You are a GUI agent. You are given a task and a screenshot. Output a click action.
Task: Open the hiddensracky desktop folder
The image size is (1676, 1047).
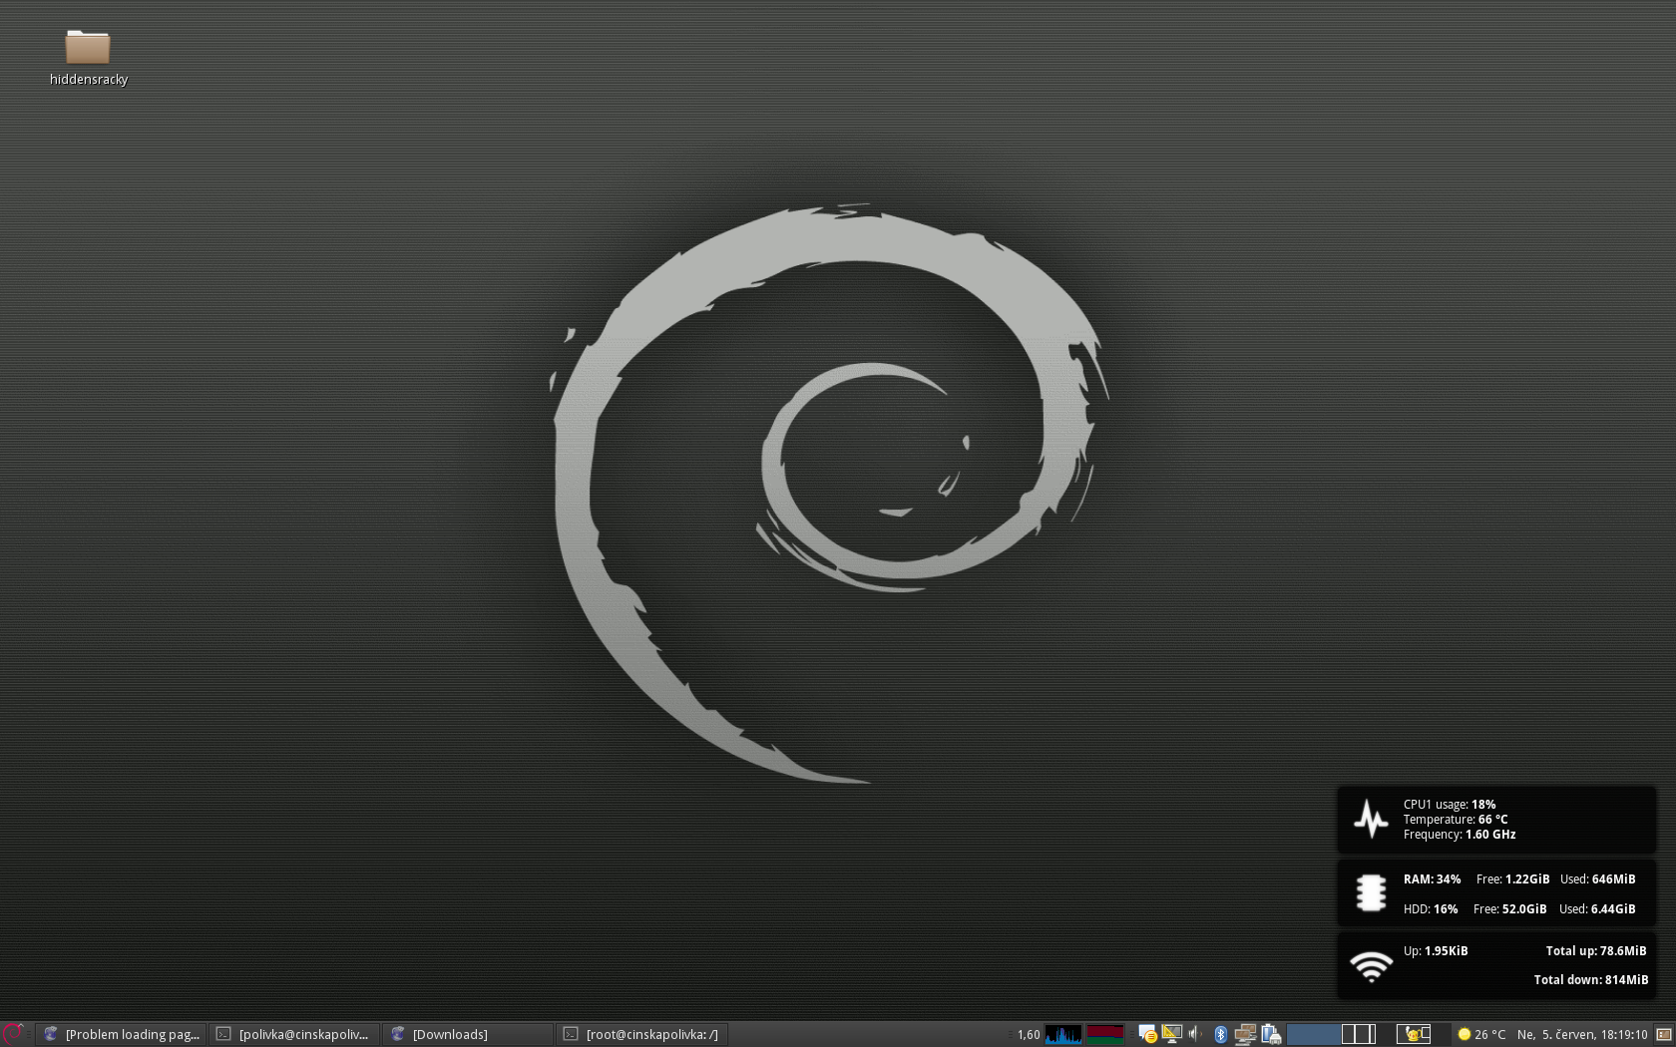pos(88,58)
